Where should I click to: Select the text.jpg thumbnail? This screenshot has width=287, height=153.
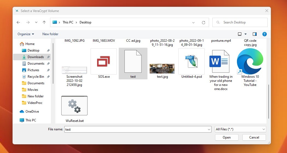162,68
